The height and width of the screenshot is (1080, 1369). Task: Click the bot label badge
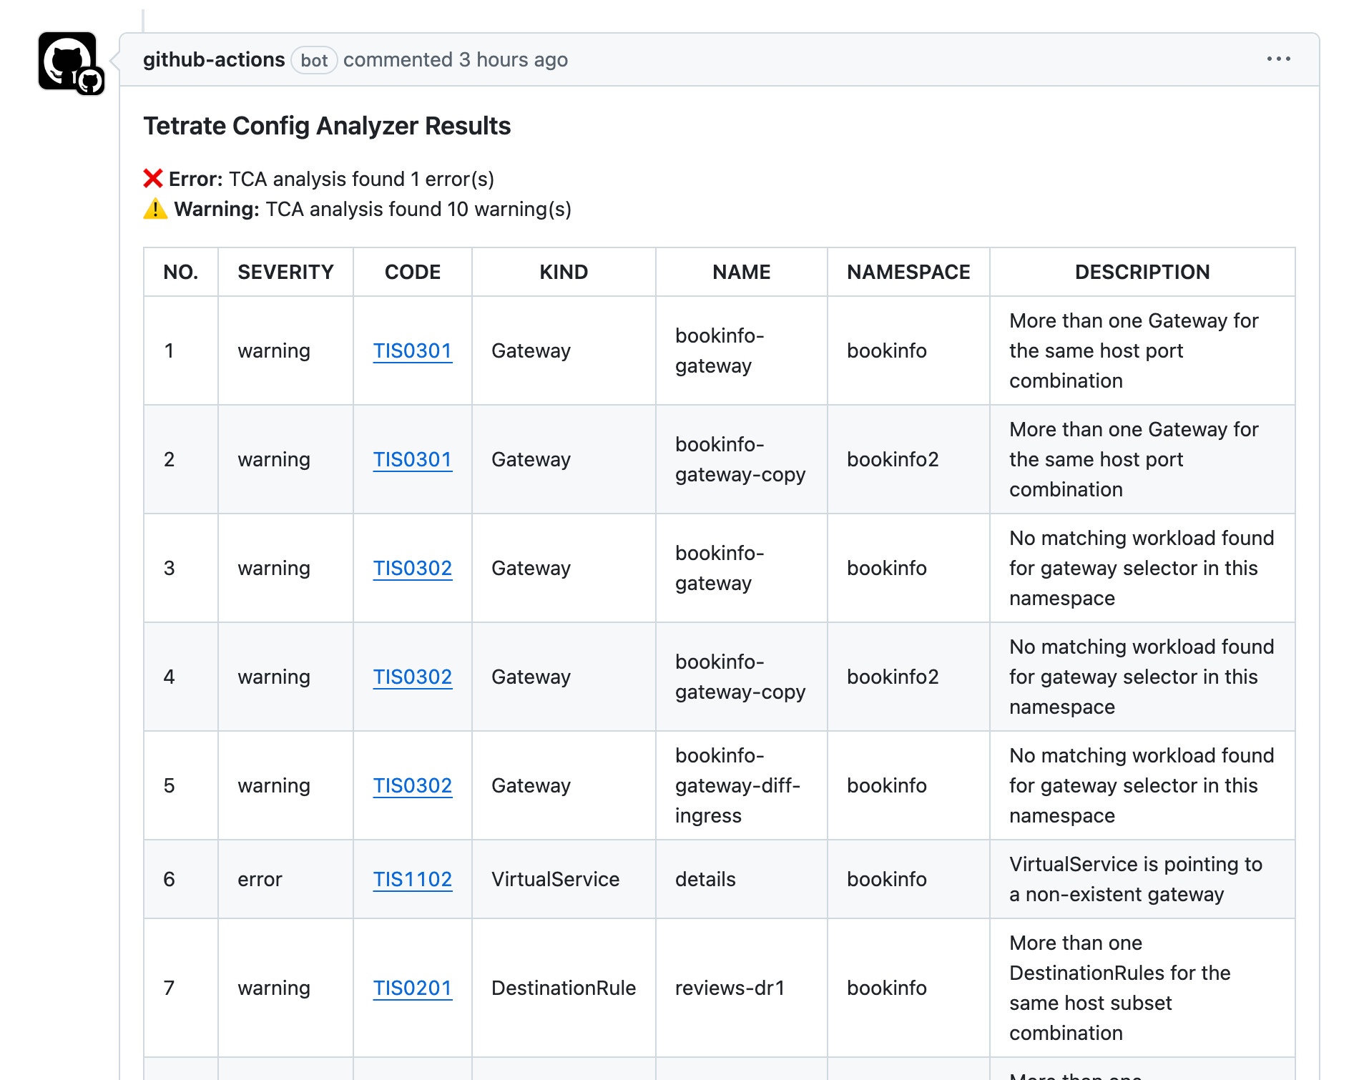point(314,60)
